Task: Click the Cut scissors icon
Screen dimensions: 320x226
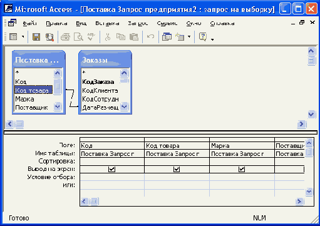Action: [x=108, y=37]
